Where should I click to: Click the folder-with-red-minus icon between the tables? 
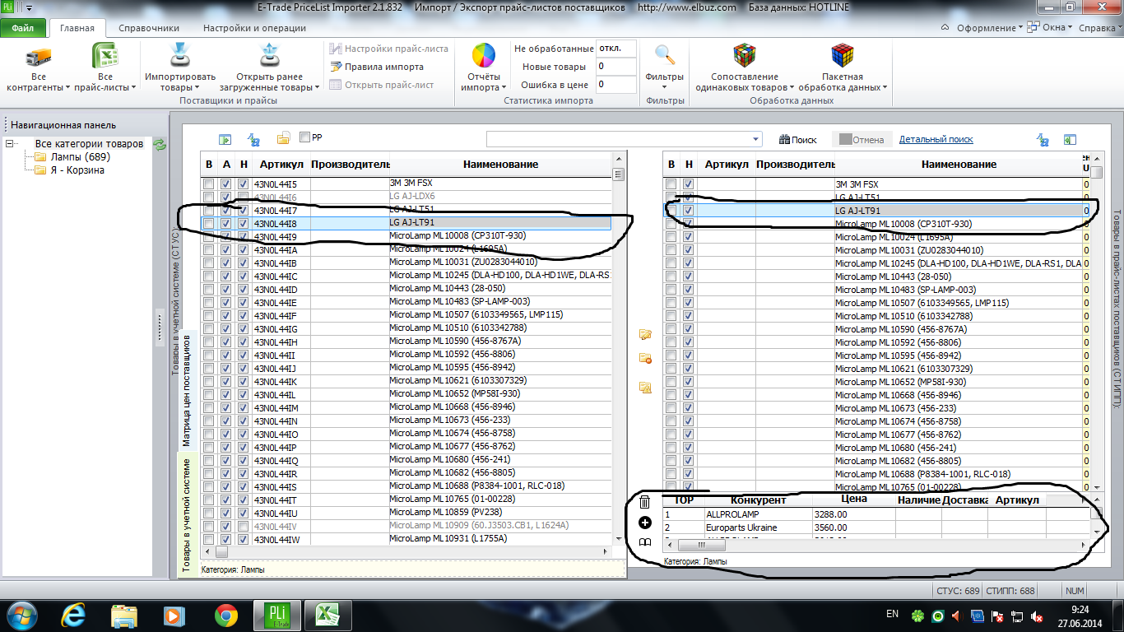click(645, 358)
